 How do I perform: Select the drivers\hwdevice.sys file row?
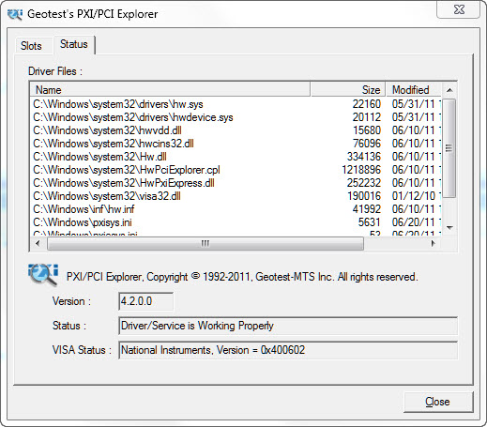click(236, 117)
